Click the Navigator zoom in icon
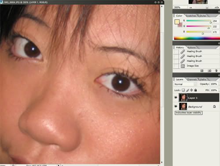 coord(216,7)
